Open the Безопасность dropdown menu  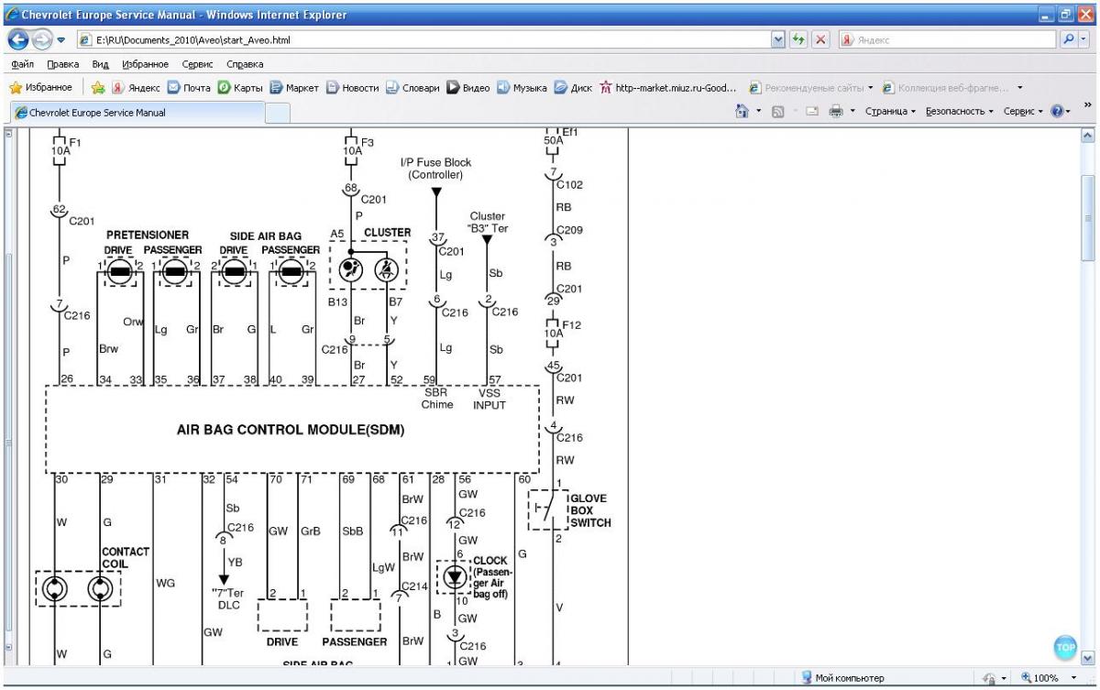959,111
